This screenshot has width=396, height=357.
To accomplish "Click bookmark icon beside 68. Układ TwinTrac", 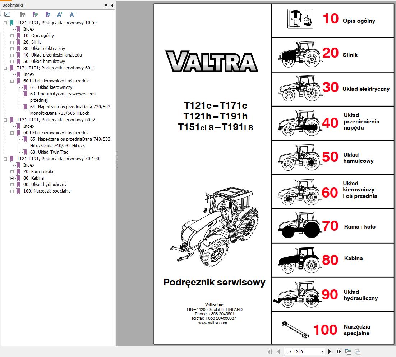I will (25, 152).
